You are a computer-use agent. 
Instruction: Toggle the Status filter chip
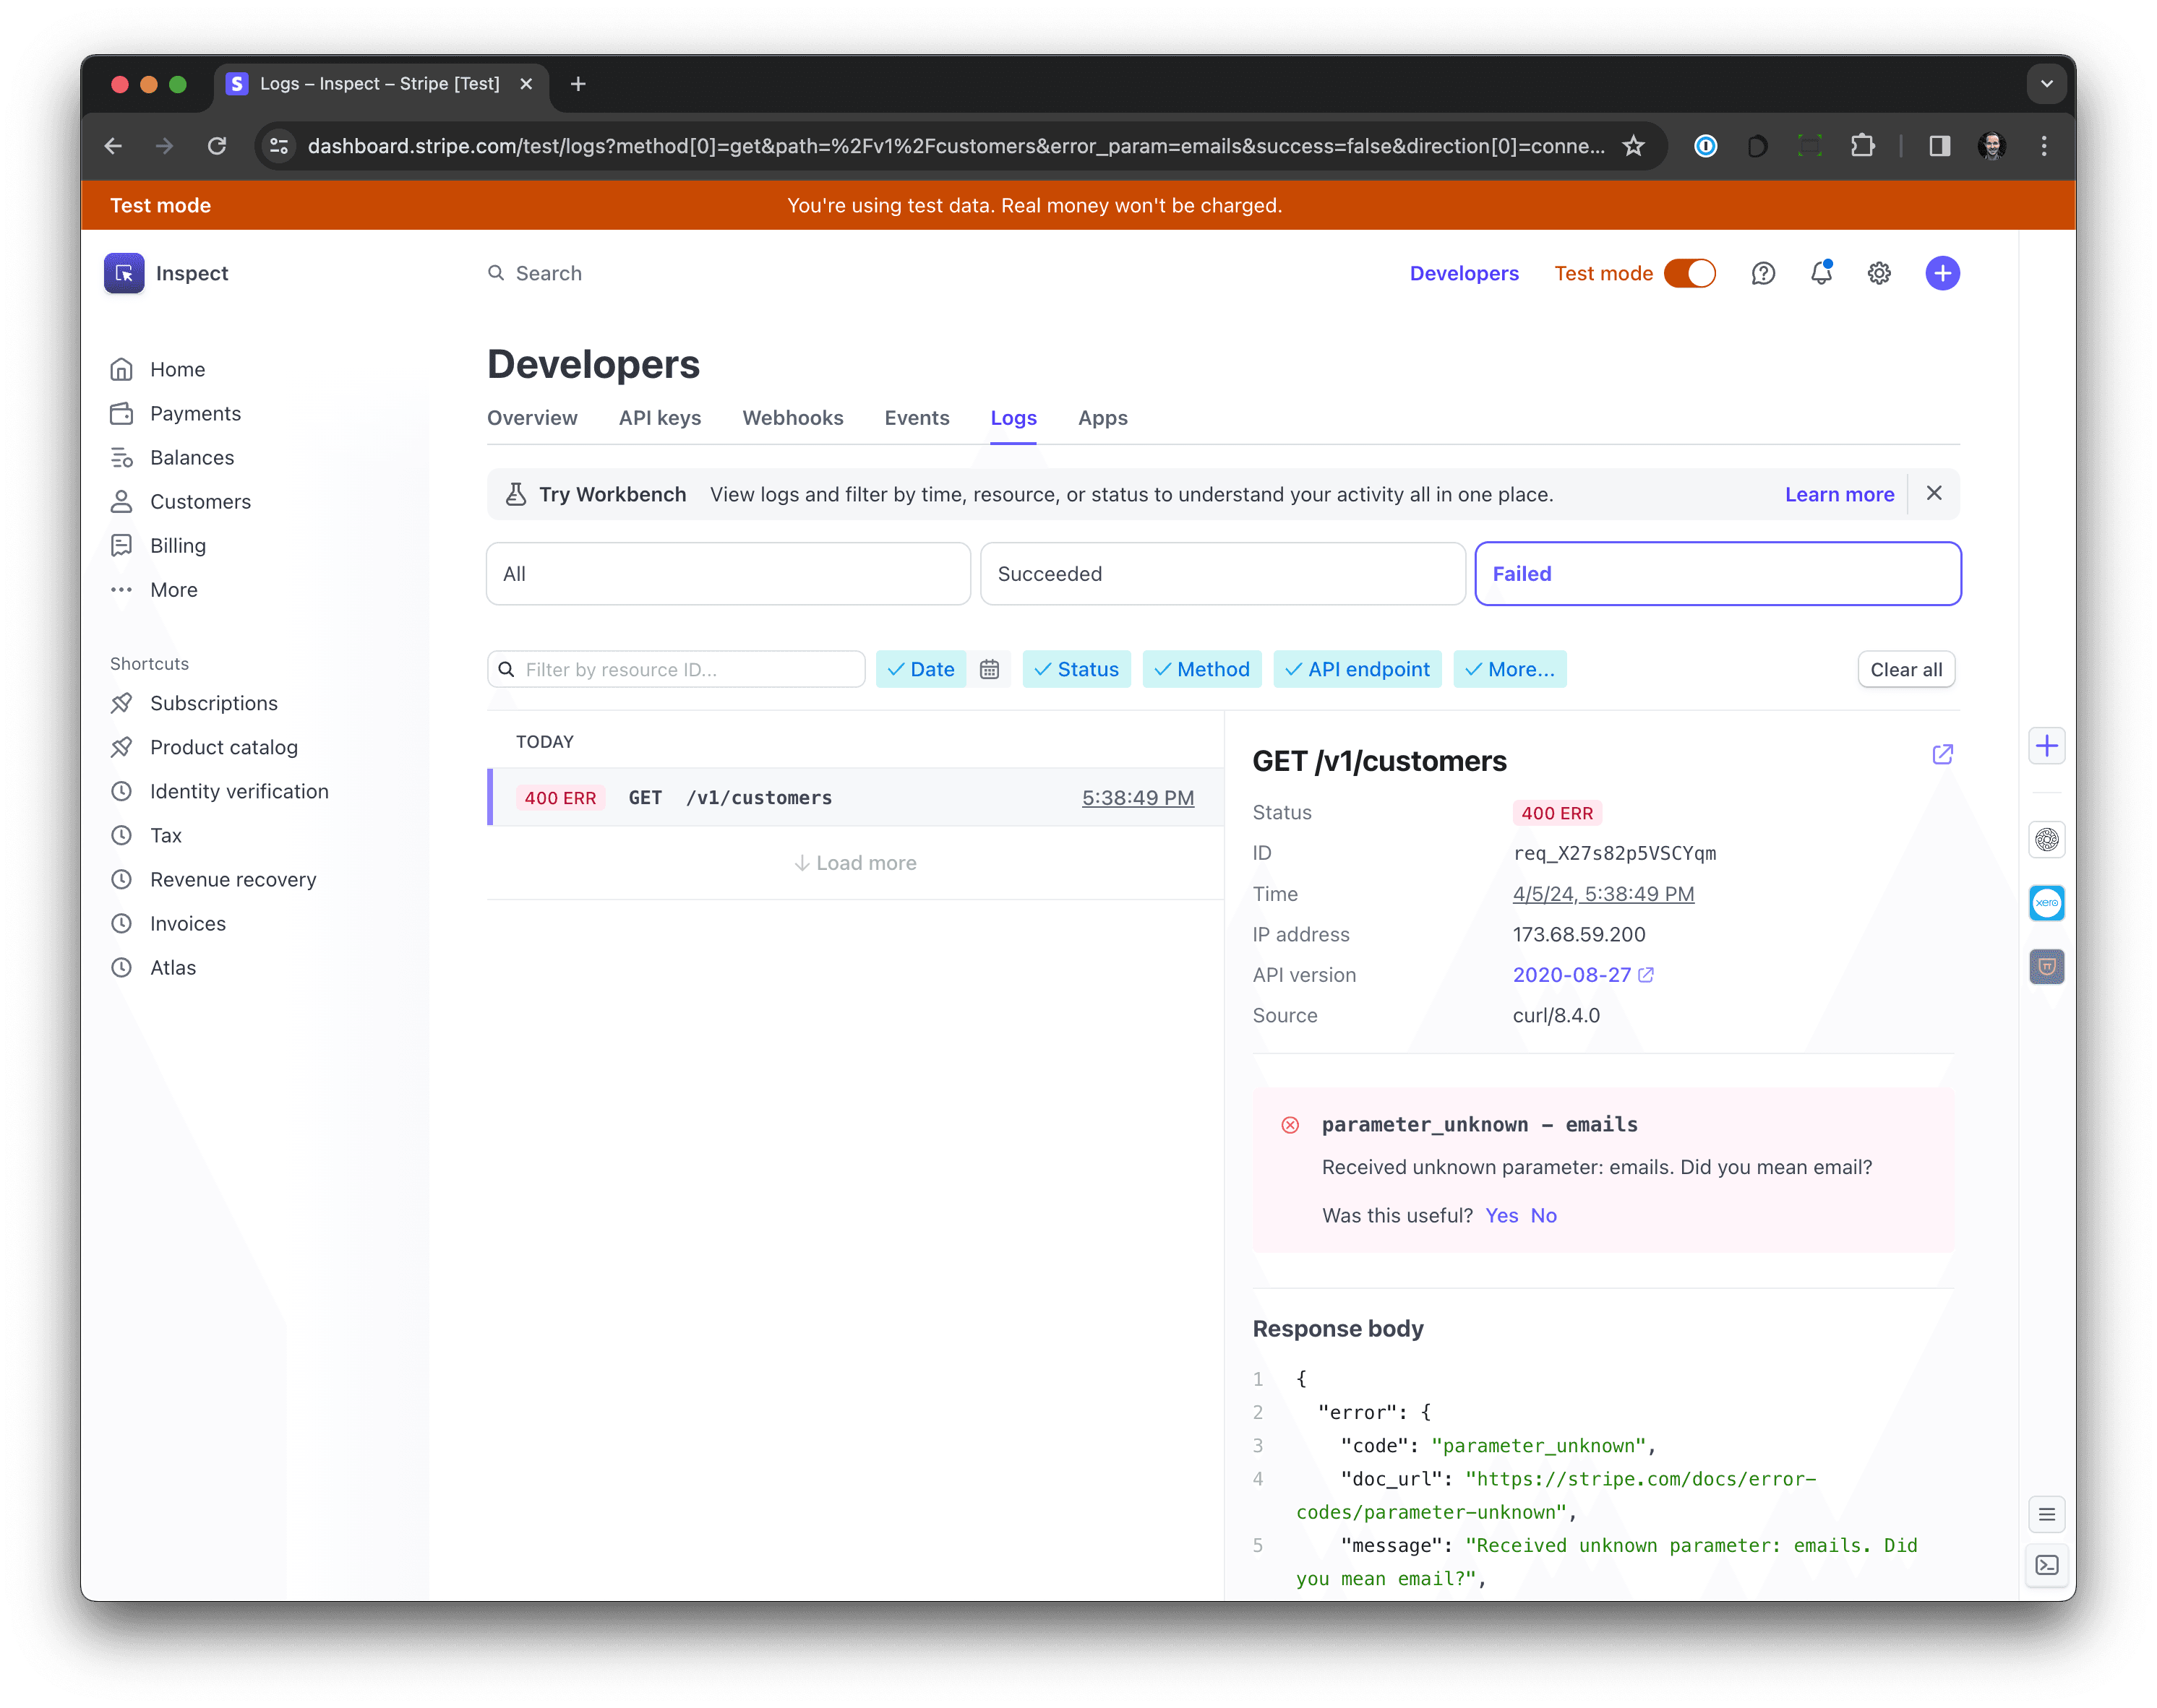click(x=1076, y=669)
